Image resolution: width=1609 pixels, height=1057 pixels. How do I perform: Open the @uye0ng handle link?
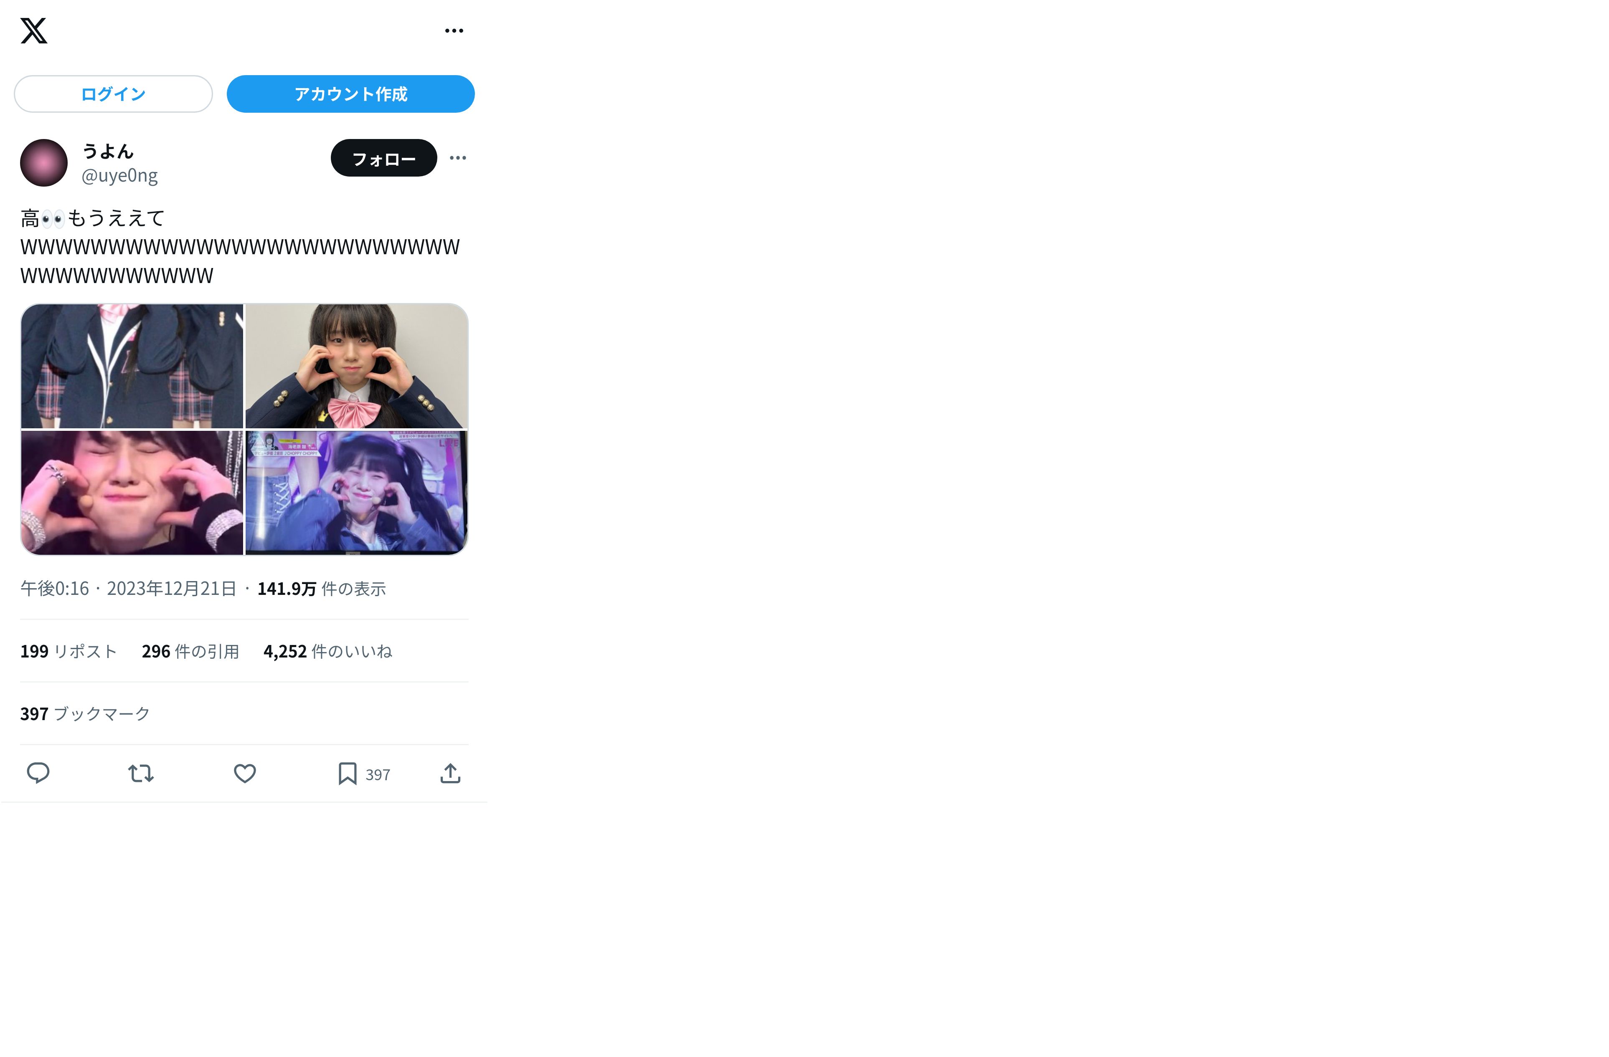pos(119,176)
